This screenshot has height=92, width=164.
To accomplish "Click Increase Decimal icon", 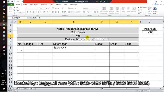I will [x=95, y=12].
